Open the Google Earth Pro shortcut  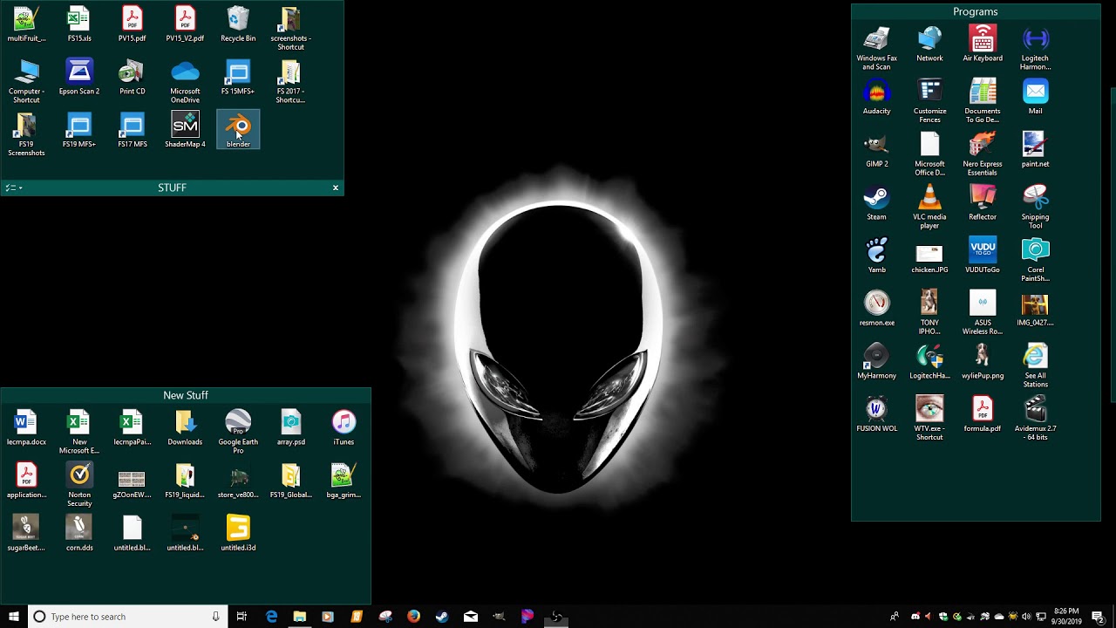(238, 432)
